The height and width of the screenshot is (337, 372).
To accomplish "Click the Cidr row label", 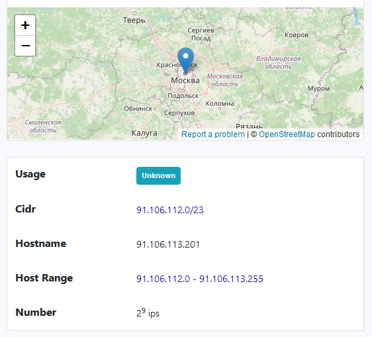I will [x=25, y=209].
